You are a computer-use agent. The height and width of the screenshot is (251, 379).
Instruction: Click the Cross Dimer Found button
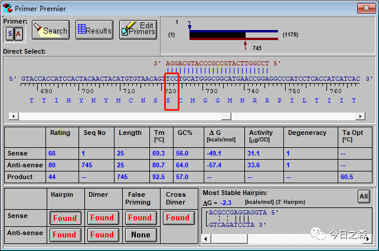coord(178,217)
